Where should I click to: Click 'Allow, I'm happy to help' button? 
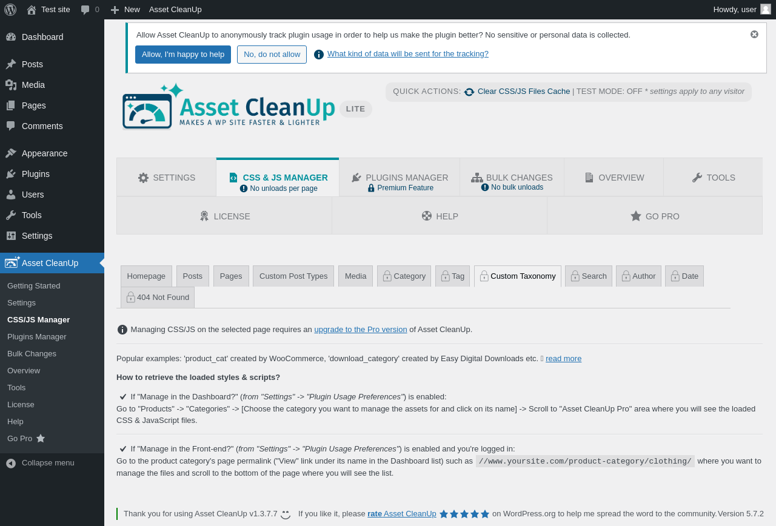(183, 55)
